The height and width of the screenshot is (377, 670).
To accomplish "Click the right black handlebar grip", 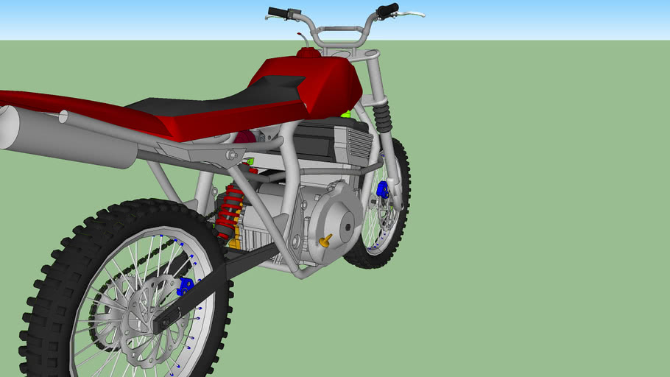I will 387,10.
